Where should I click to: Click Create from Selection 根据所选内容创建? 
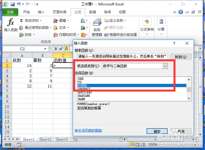point(120,35)
